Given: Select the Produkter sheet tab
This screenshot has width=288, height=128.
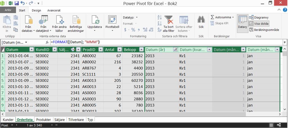Looking at the screenshot, I should pos(44,120).
